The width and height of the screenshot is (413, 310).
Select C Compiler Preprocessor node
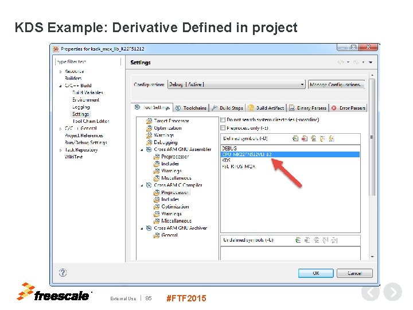[x=172, y=192]
